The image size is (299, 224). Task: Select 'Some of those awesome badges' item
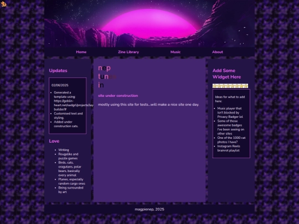pos(231,127)
